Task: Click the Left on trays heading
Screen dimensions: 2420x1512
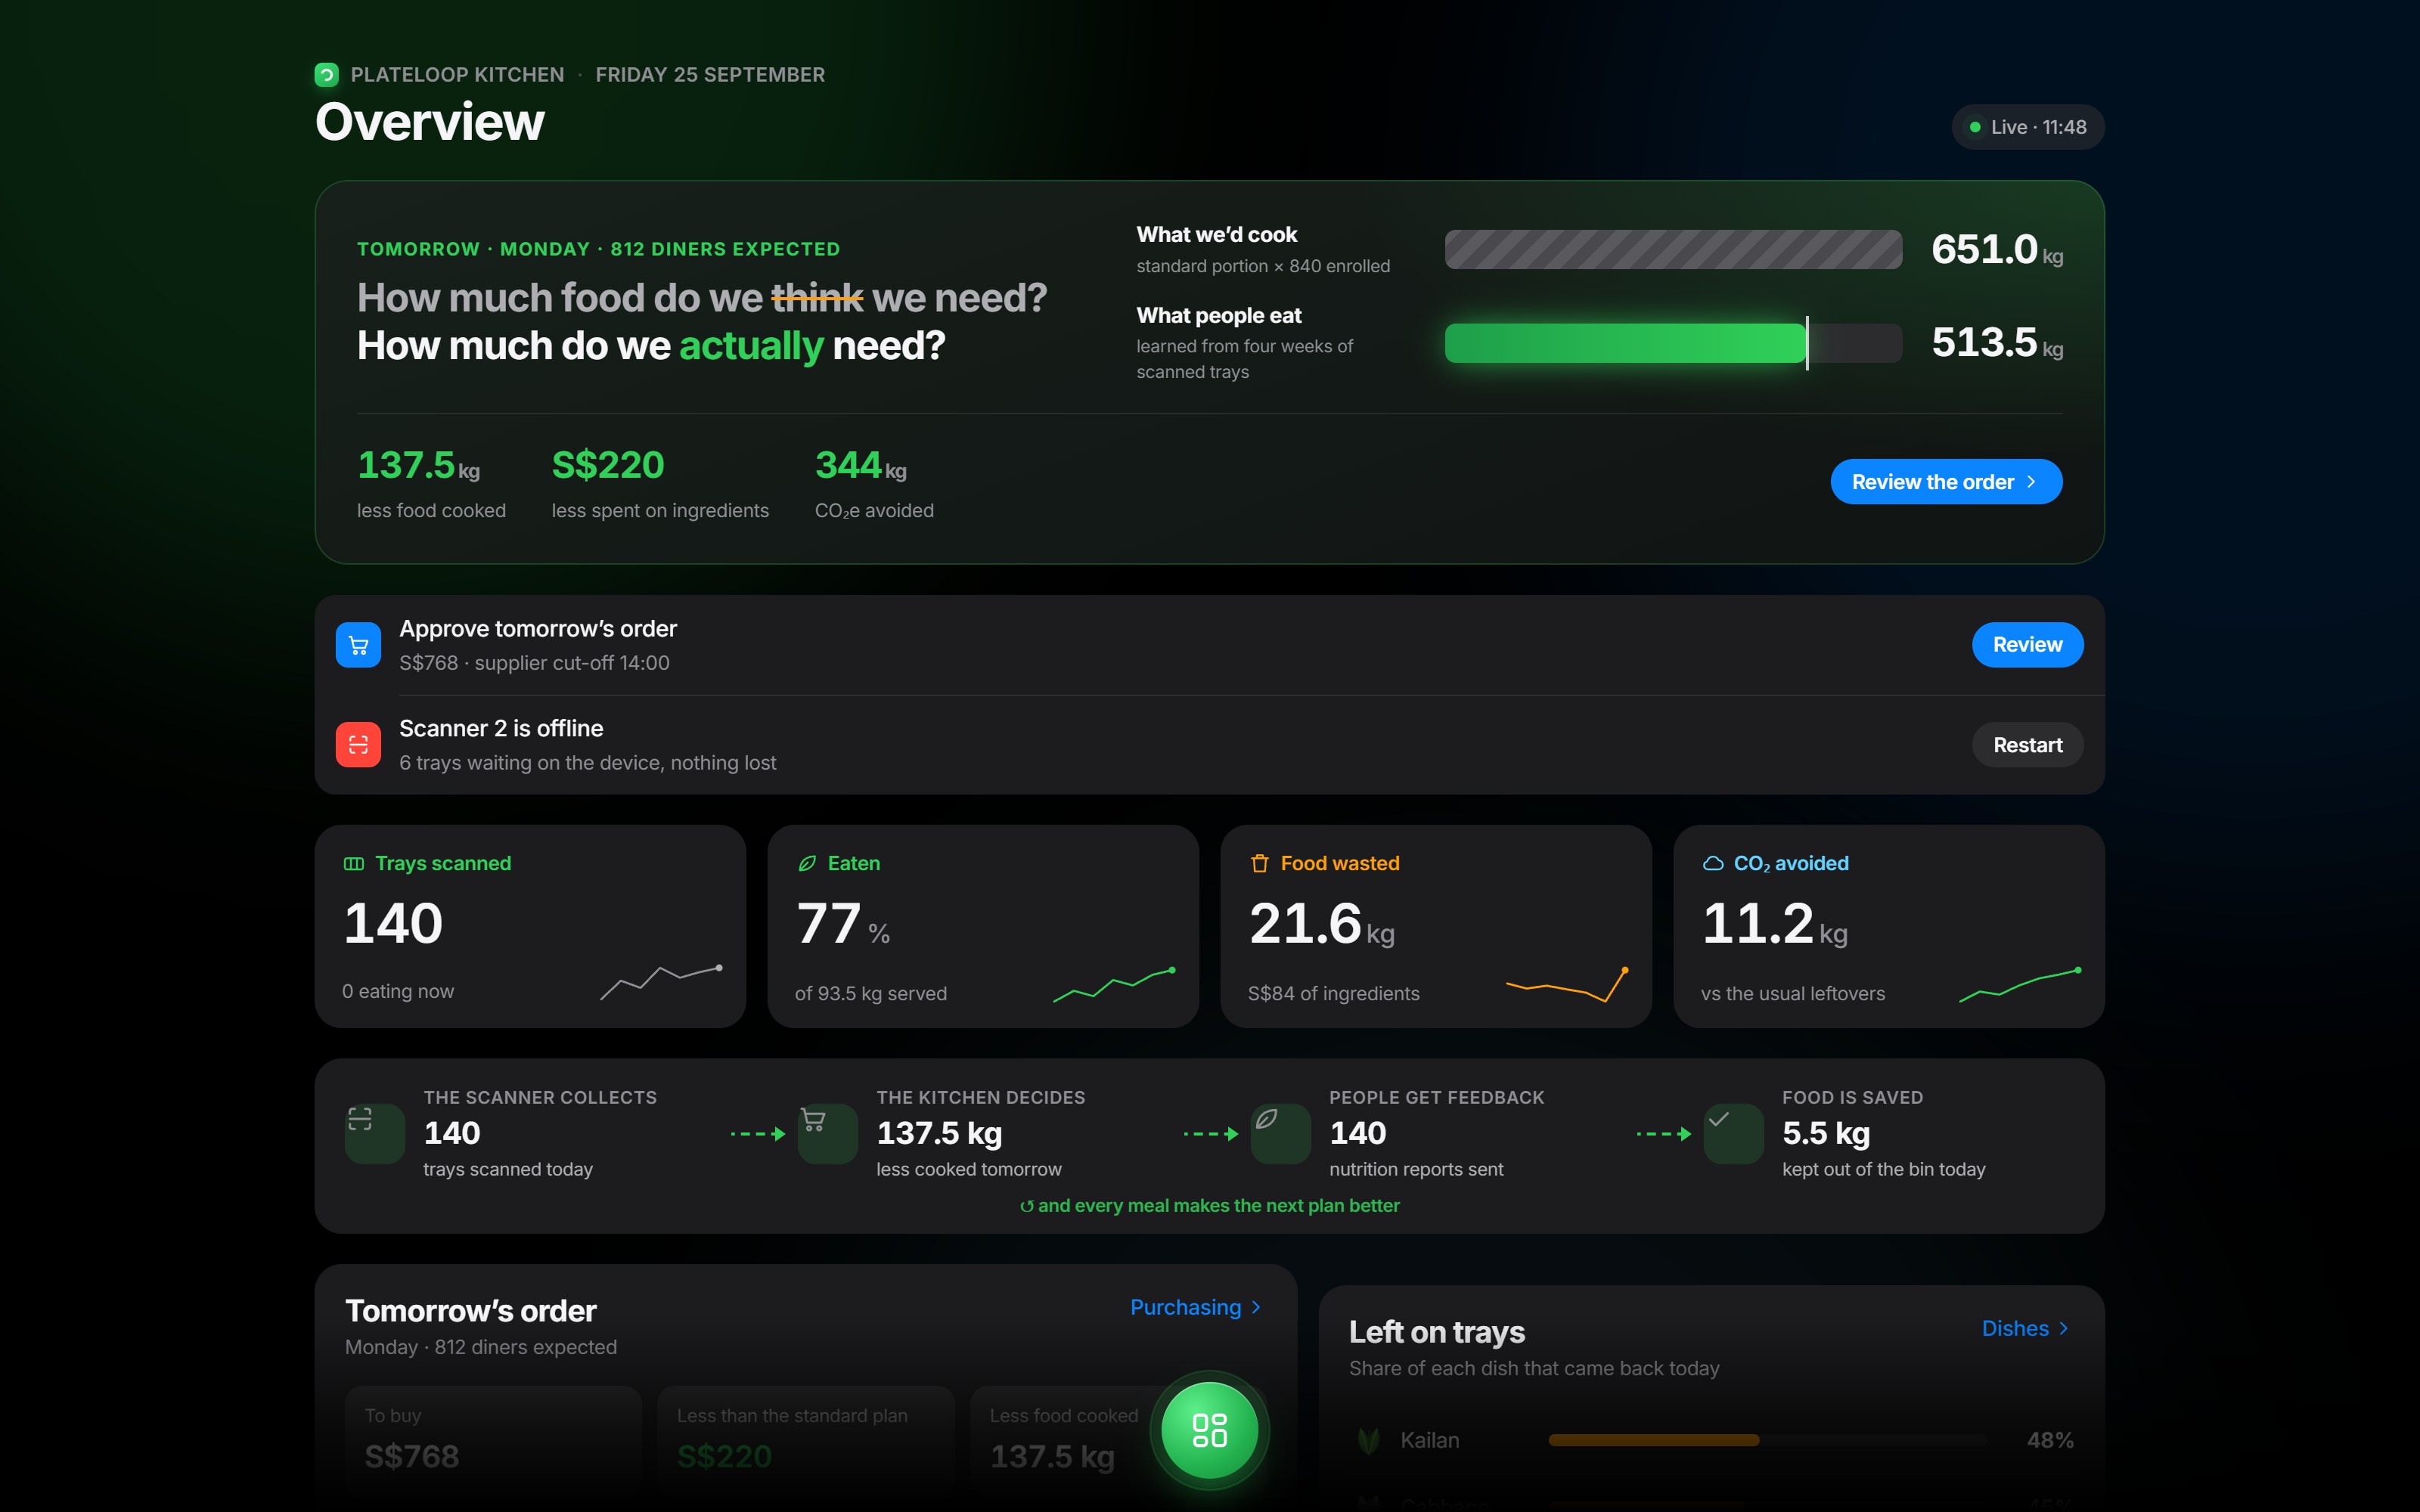Action: (x=1436, y=1332)
